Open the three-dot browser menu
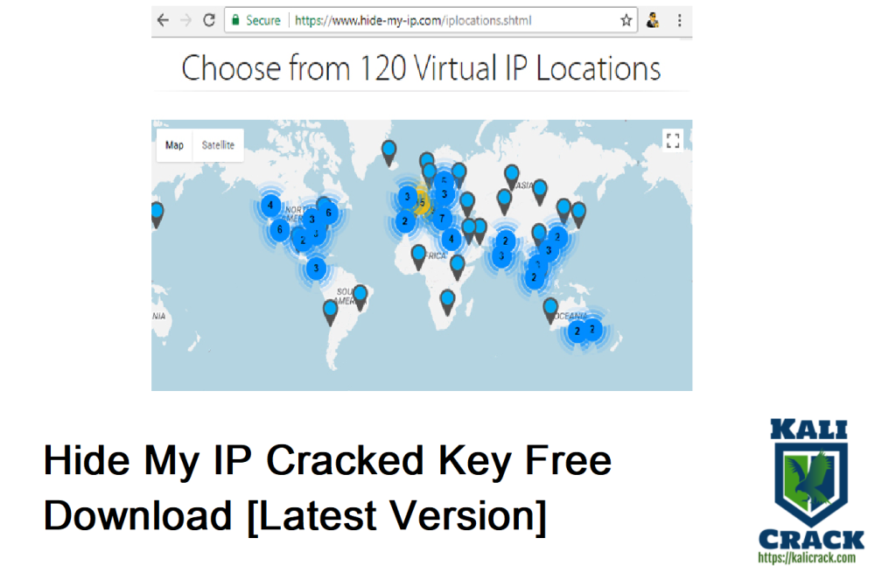 point(679,21)
